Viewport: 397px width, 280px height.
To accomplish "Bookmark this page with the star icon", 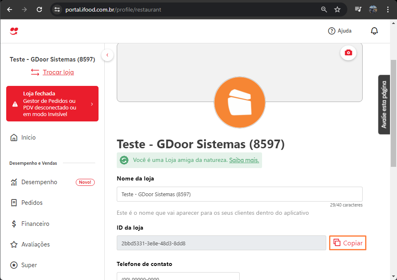I will 337,9.
